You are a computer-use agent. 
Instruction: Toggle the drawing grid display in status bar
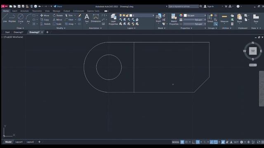[x=182, y=142]
